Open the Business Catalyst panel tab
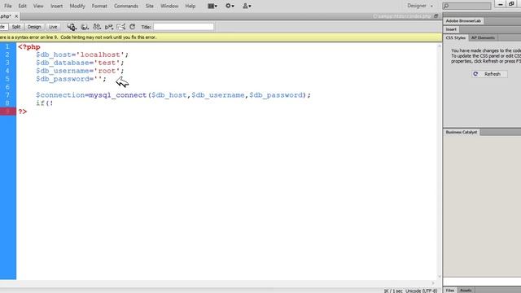The width and height of the screenshot is (521, 293). click(x=462, y=132)
